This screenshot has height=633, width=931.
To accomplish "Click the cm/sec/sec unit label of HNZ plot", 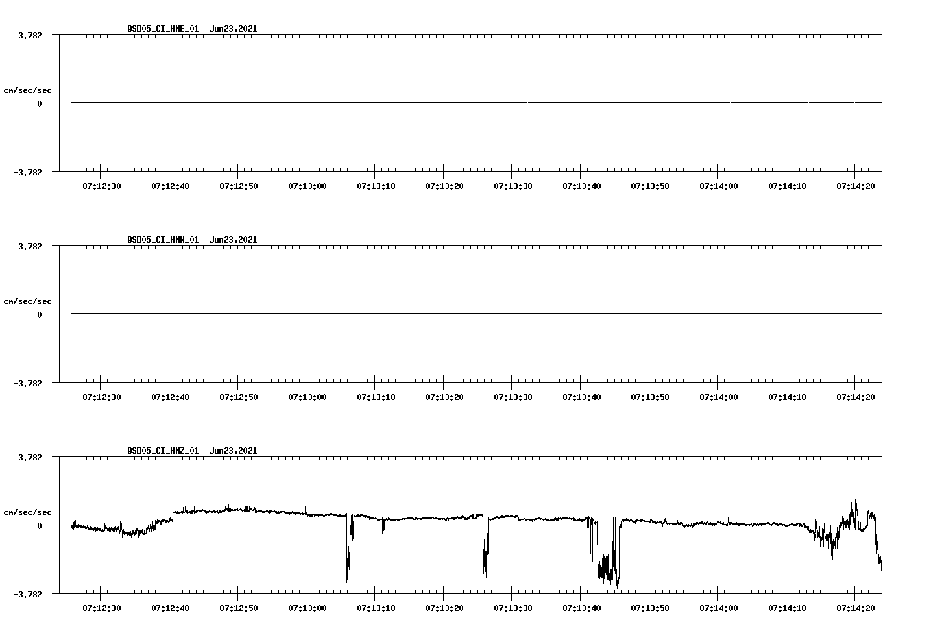I will point(27,512).
